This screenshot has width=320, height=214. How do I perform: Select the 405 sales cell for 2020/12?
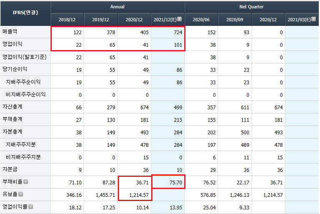pyautogui.click(x=134, y=32)
